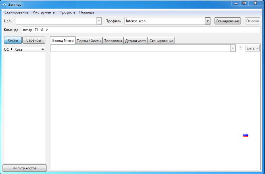Click the Zenmap eye icon in title bar
Screen dimensions: 265x174
pos(4,4)
